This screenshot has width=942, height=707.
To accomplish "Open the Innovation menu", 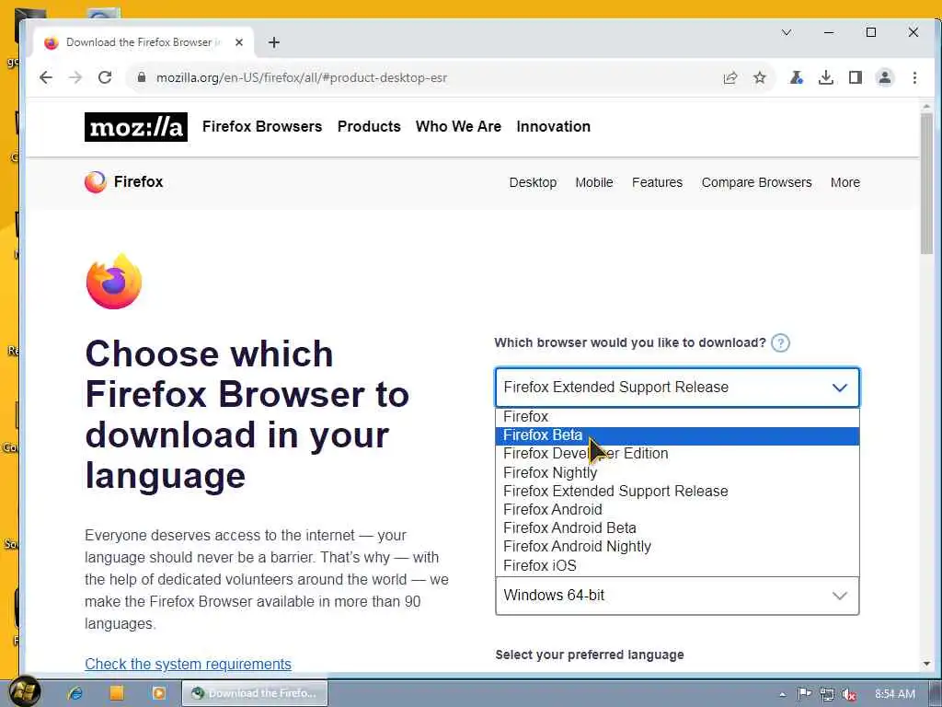I will point(553,127).
